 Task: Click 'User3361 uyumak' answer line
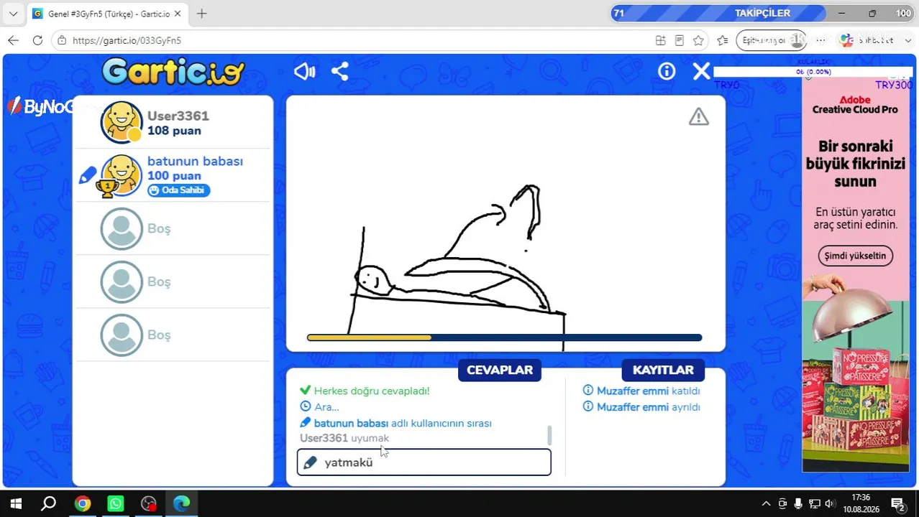(x=344, y=438)
